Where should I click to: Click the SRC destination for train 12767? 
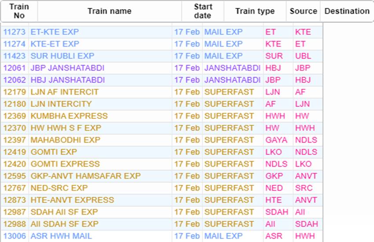point(304,188)
